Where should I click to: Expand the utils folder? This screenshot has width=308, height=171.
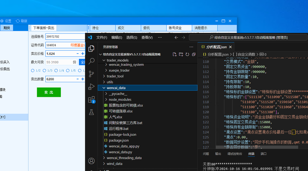pos(104,82)
